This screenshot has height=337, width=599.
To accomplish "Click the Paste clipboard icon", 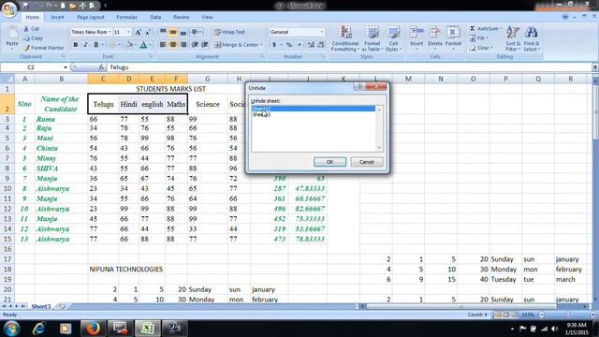I will pos(12,35).
